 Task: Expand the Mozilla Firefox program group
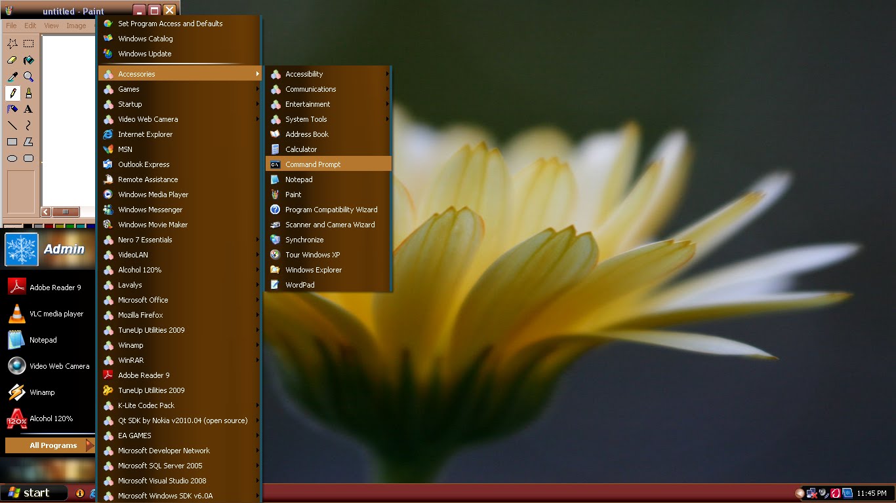[180, 315]
